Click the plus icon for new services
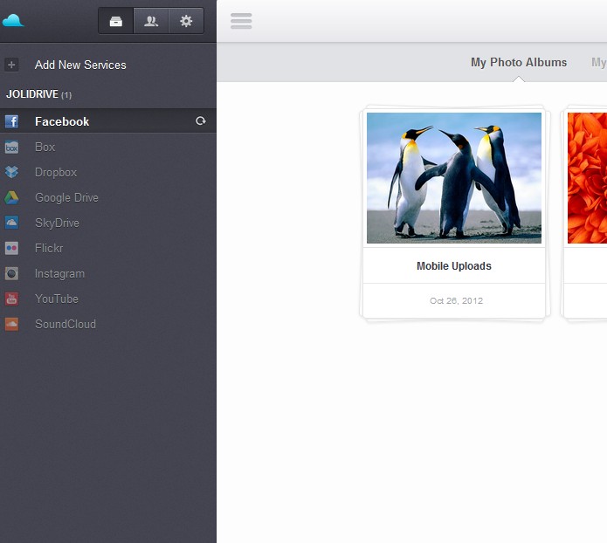This screenshot has height=543, width=607. point(11,65)
